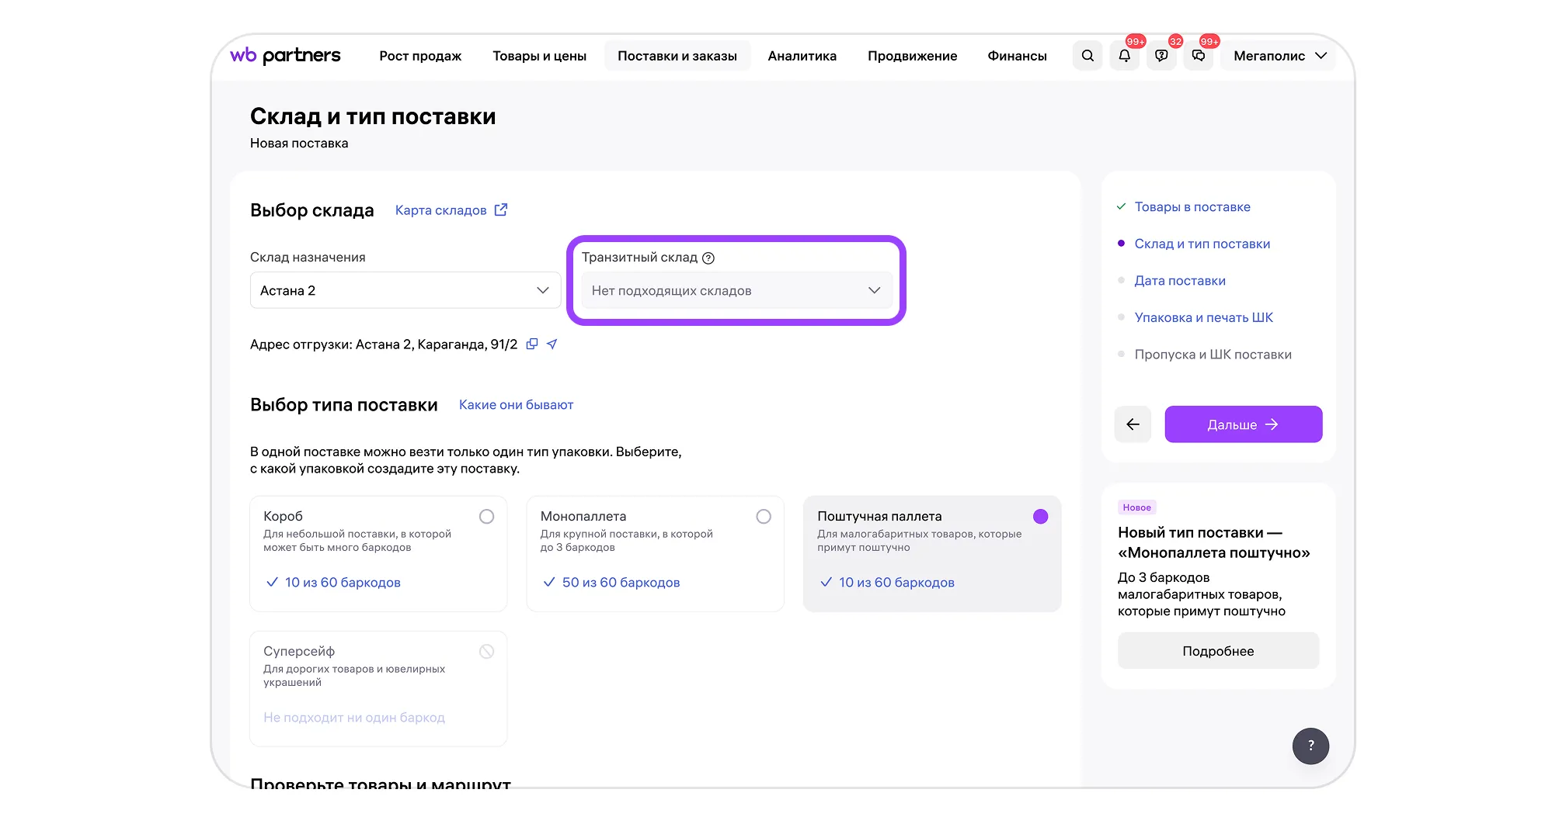This screenshot has height=824, width=1566.
Task: Expand the Мегаполис account menu
Action: click(1279, 56)
